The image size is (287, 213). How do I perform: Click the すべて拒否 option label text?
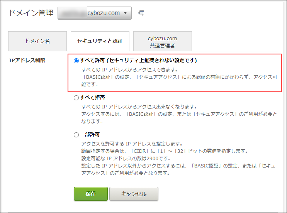(x=92, y=98)
